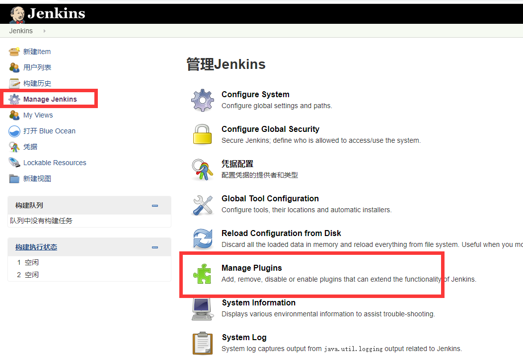This screenshot has height=356, width=523.
Task: Click the Configure Global Security padlock icon
Action: (x=203, y=134)
